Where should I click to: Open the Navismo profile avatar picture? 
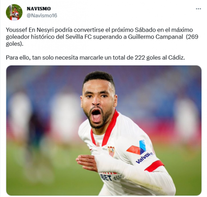tap(14, 12)
